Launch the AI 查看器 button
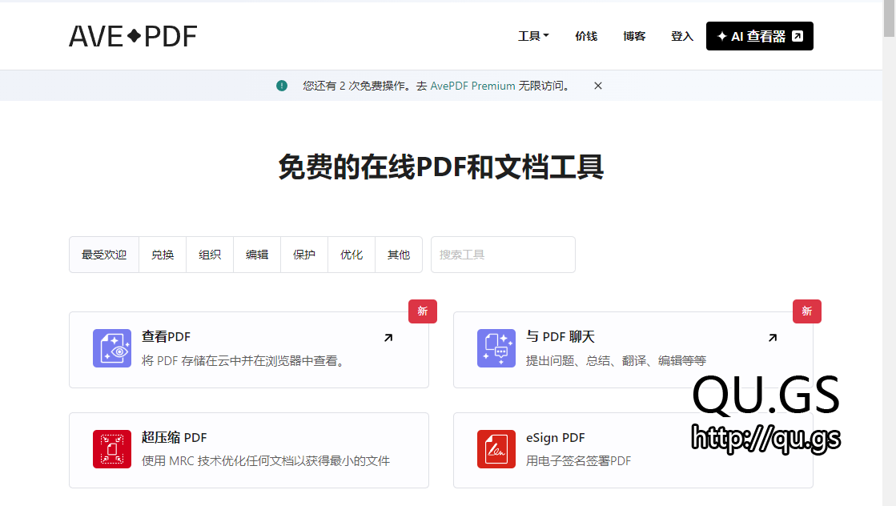Screen dimensions: 896x506 tap(759, 36)
